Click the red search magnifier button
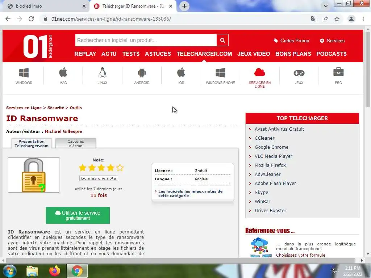The width and height of the screenshot is (371, 278). [x=222, y=40]
